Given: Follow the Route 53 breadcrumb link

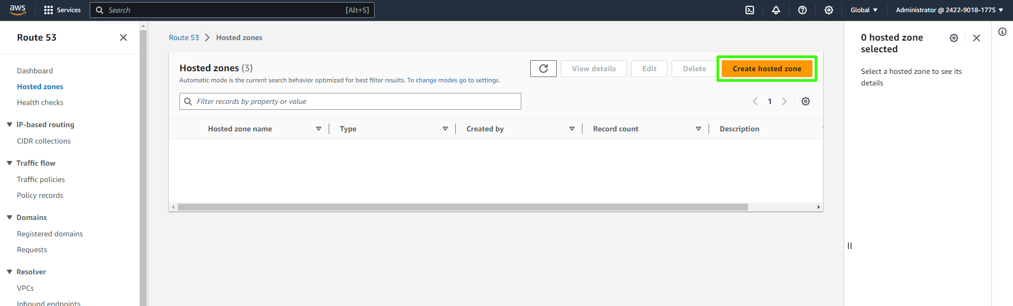Looking at the screenshot, I should [x=184, y=37].
